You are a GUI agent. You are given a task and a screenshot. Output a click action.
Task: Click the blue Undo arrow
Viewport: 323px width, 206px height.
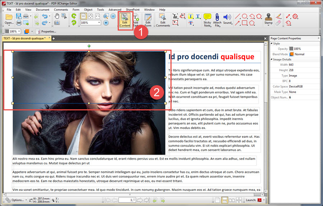[x=45, y=16]
